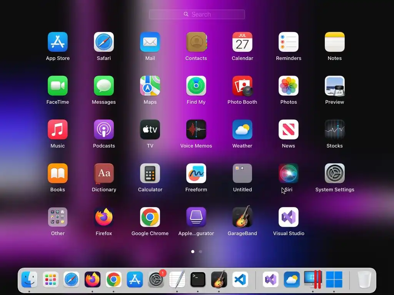Screen dimensions: 394x295
Task: Open Parallels Desktop from the Dock
Action: tap(313, 279)
